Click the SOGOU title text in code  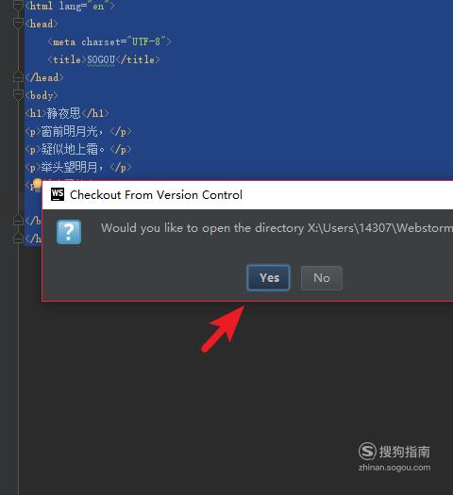pos(101,59)
